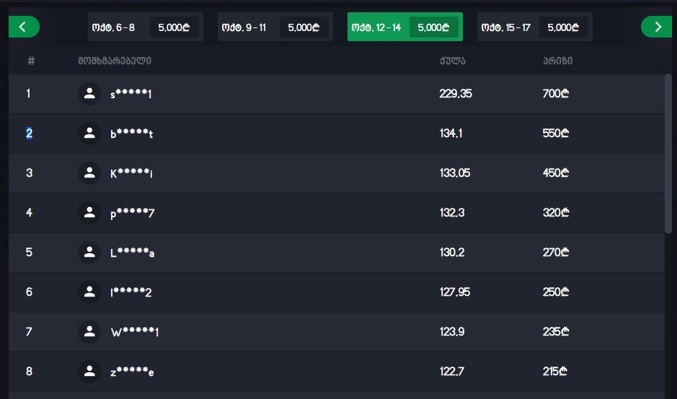The image size is (677, 399).
Task: Click the 700₾ prize in row 1
Action: 556,94
